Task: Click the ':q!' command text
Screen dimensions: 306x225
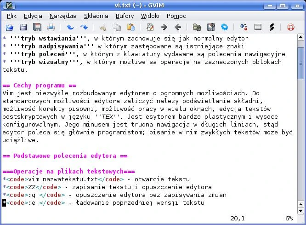Action: pos(34,195)
